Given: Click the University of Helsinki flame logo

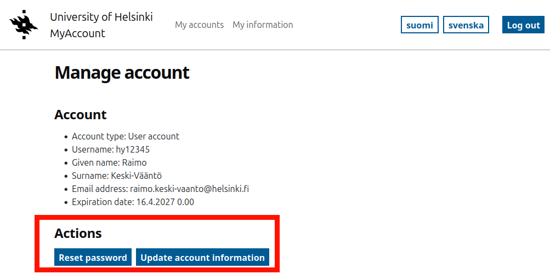Looking at the screenshot, I should (x=24, y=25).
